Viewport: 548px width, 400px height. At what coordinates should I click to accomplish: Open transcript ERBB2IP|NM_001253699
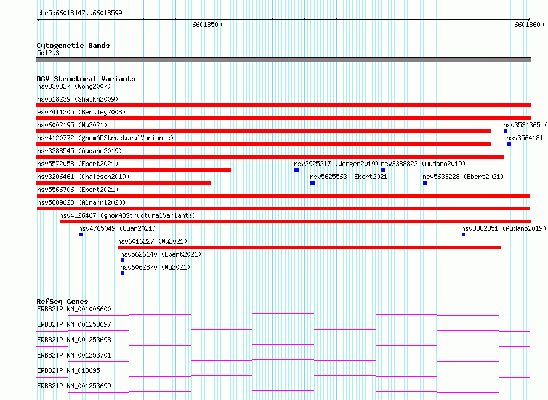(74, 386)
